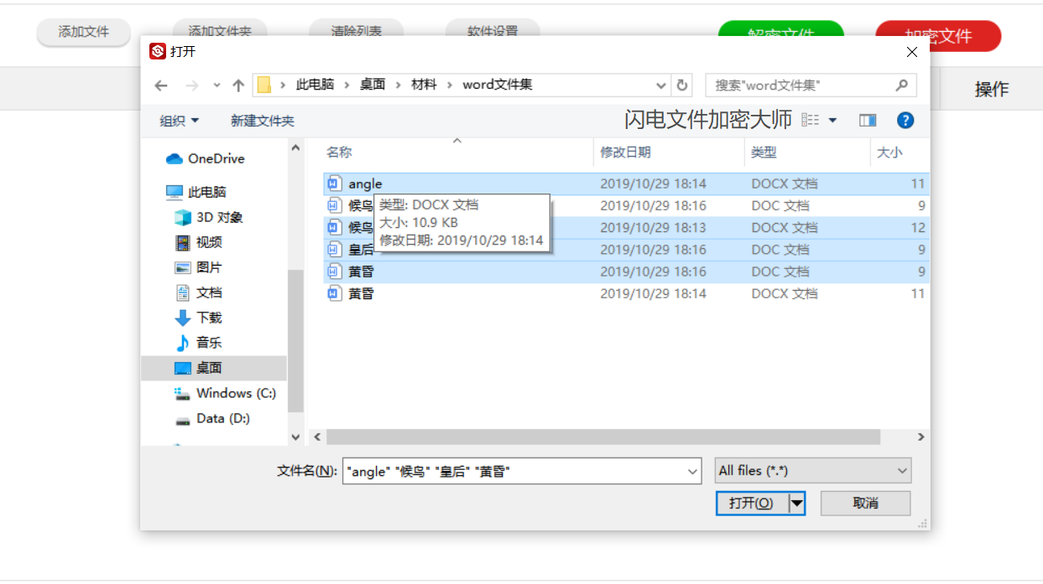The image size is (1043, 584).
Task: Click the 视频 film icon
Action: point(182,242)
